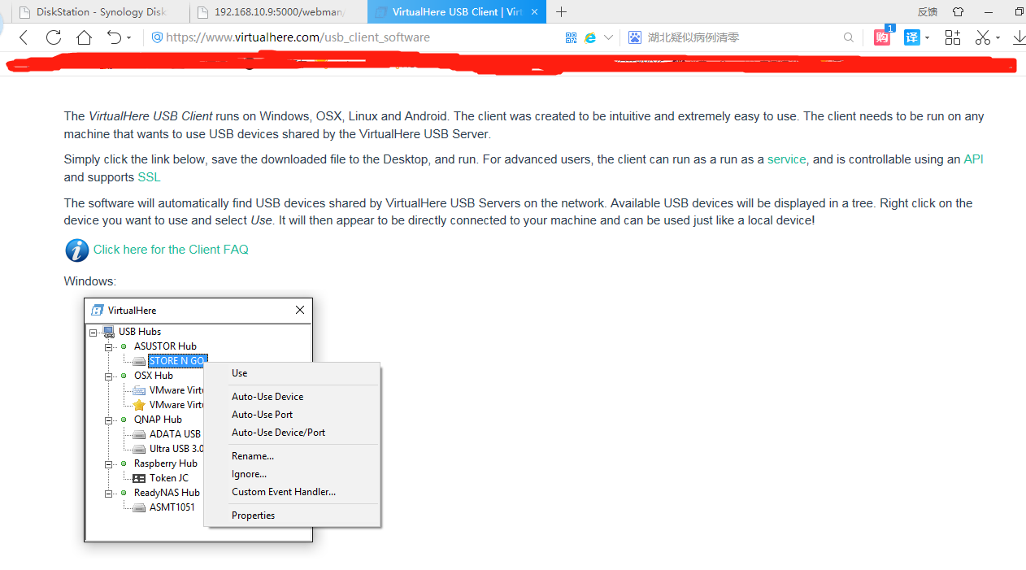
Task: Switch to the DiskStation Synology tab
Action: click(x=102, y=12)
